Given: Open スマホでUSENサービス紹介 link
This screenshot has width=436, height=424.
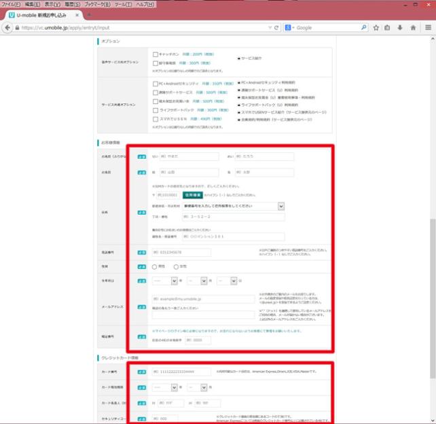Looking at the screenshot, I should pyautogui.click(x=284, y=112).
